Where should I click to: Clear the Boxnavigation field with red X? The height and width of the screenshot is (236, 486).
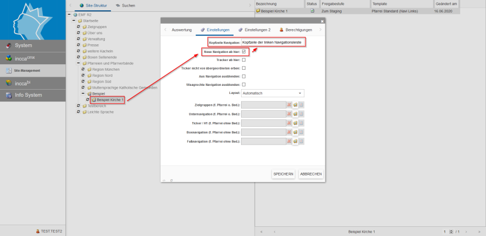(289, 132)
